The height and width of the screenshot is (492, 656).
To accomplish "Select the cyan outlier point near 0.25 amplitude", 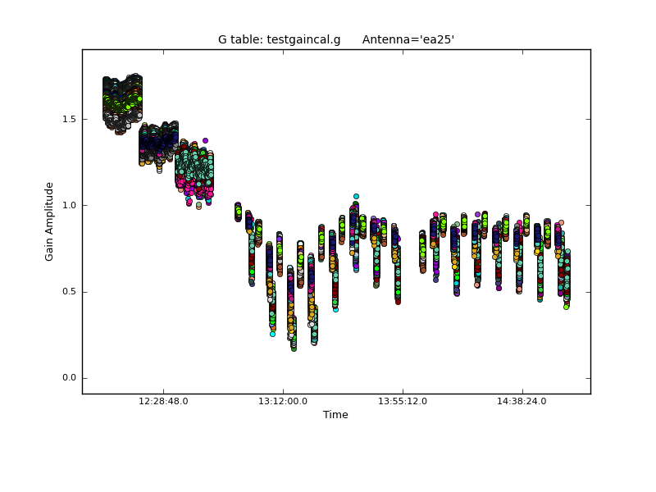I will (x=273, y=334).
